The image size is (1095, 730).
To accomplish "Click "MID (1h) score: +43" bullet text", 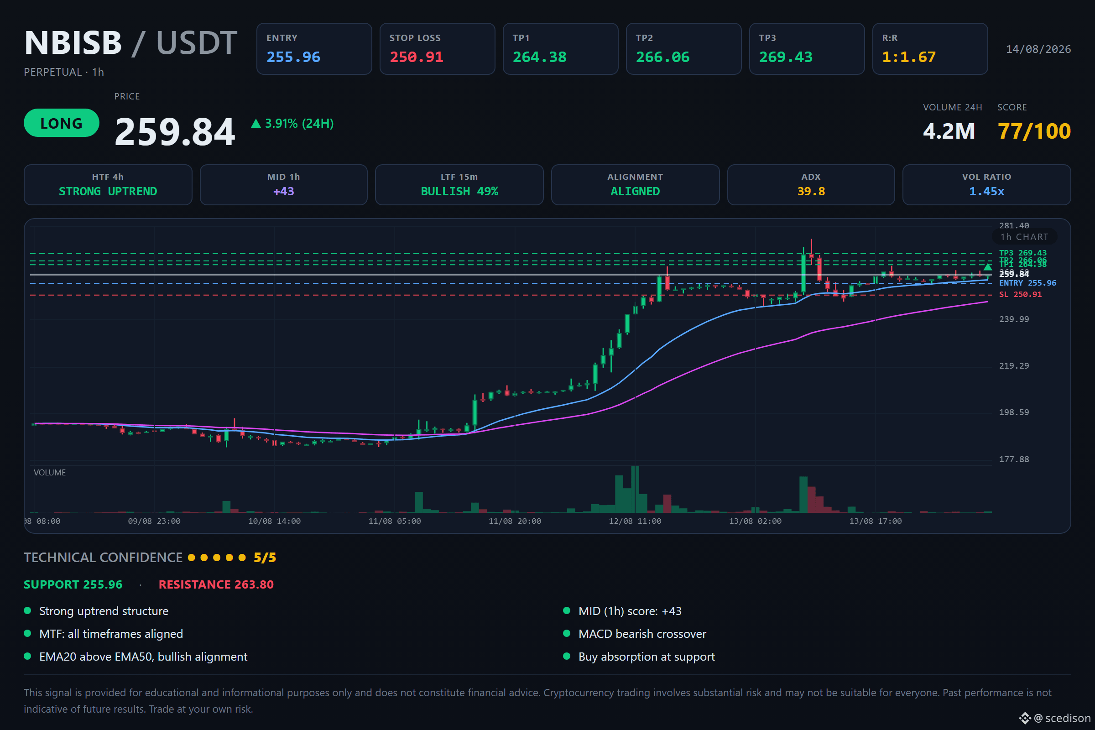I will click(x=630, y=611).
